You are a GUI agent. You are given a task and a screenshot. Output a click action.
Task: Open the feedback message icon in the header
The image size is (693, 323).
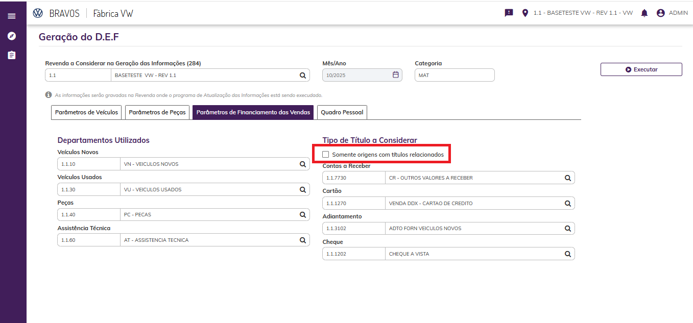tap(509, 13)
